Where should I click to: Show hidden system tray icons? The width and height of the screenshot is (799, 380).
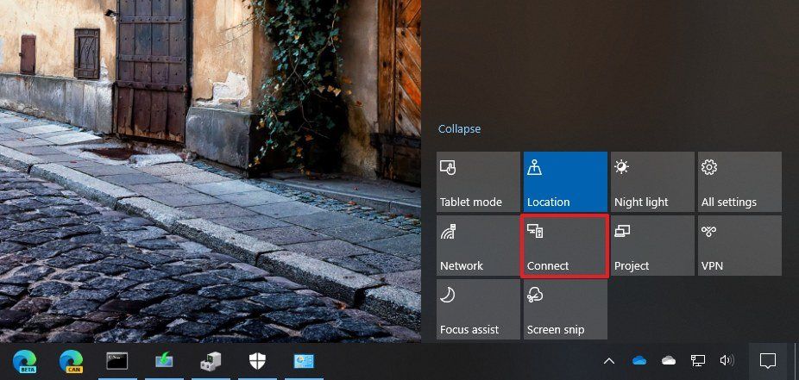tap(609, 361)
